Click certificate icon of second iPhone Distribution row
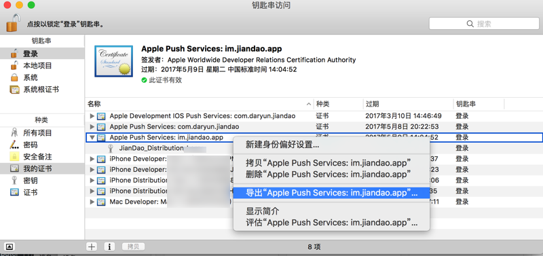543x256 pixels. [x=101, y=191]
